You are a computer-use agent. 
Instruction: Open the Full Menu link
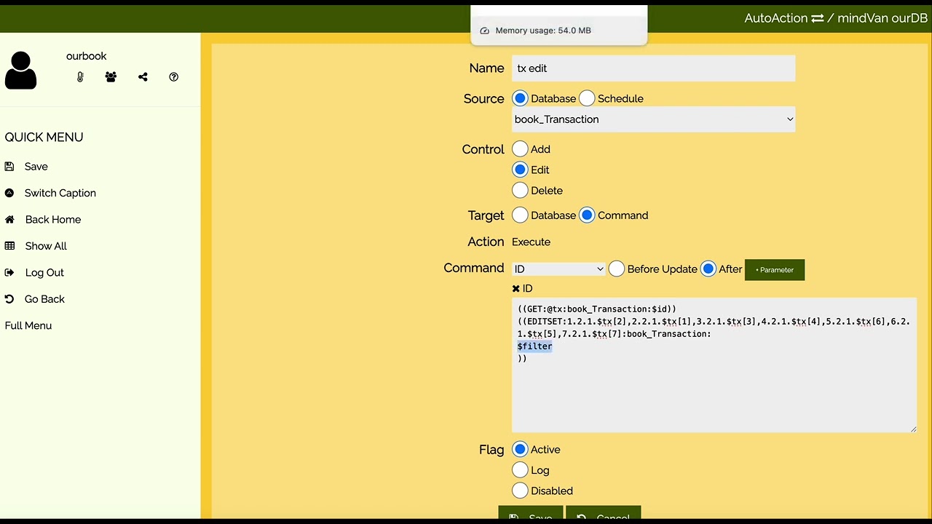coord(28,326)
